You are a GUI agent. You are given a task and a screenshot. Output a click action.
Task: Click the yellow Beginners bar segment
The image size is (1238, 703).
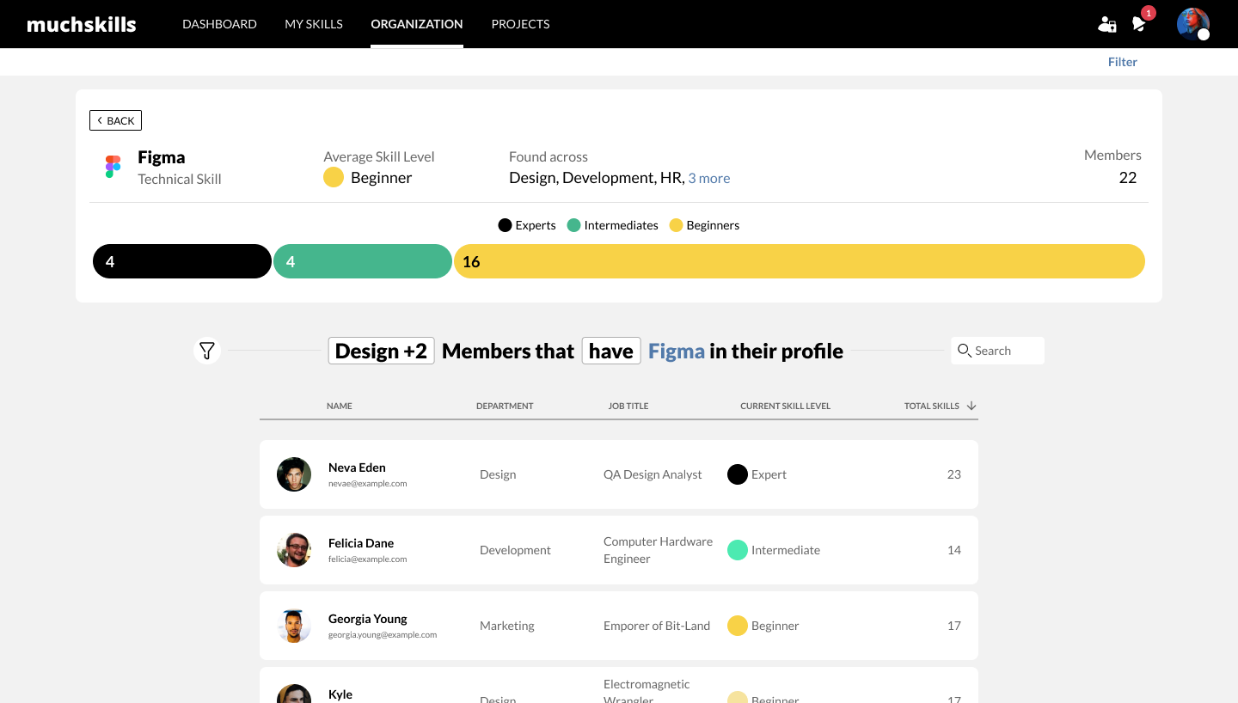(800, 261)
